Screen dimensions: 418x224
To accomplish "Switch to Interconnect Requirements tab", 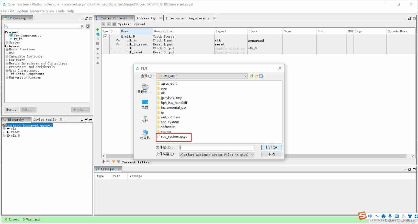I will tap(187, 18).
